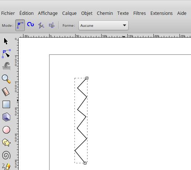Select the 3D Box tool
Screen dimensions: 191x170
click(6, 117)
